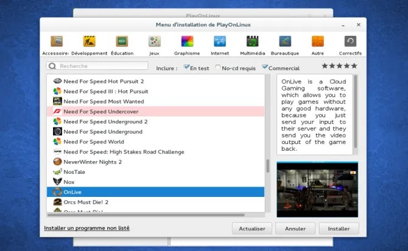Click the OnLive screenshot thumbnail

point(317,190)
